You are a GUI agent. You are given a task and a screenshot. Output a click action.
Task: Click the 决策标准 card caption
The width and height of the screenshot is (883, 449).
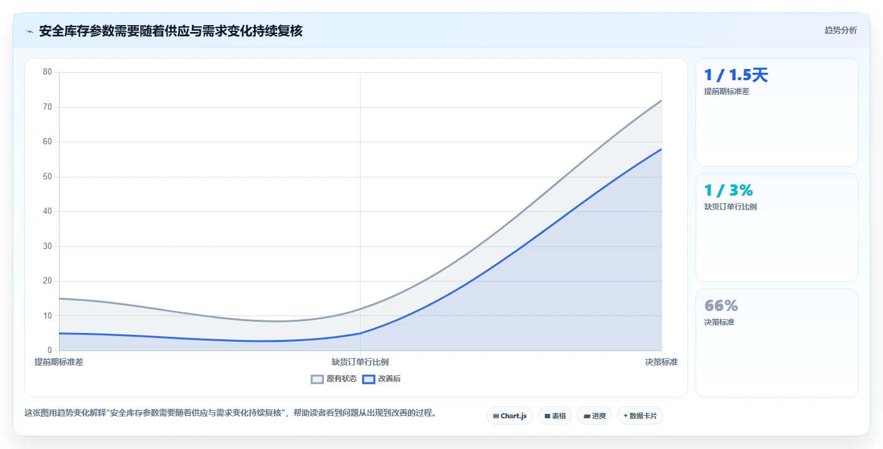tap(719, 322)
